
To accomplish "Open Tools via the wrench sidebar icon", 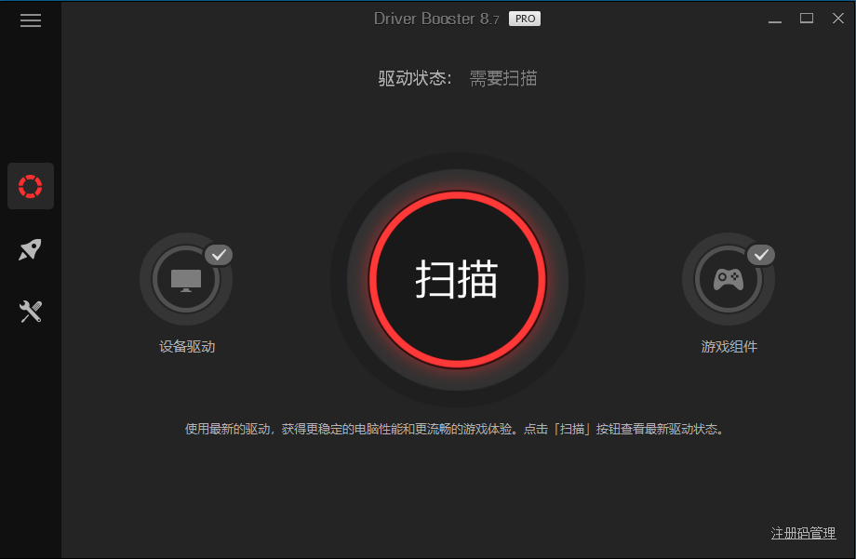I will [31, 311].
